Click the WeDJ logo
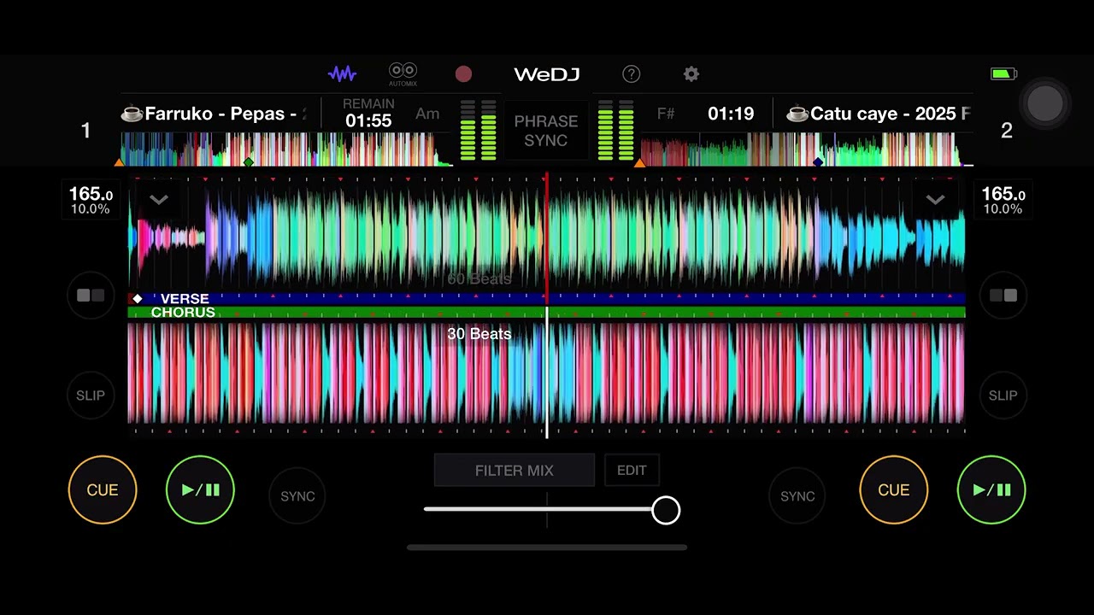 547,74
